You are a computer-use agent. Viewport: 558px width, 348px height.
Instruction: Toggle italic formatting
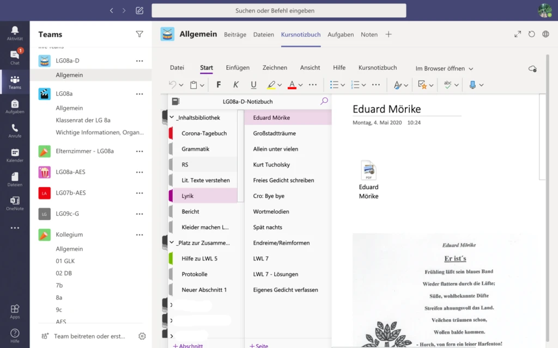point(235,85)
